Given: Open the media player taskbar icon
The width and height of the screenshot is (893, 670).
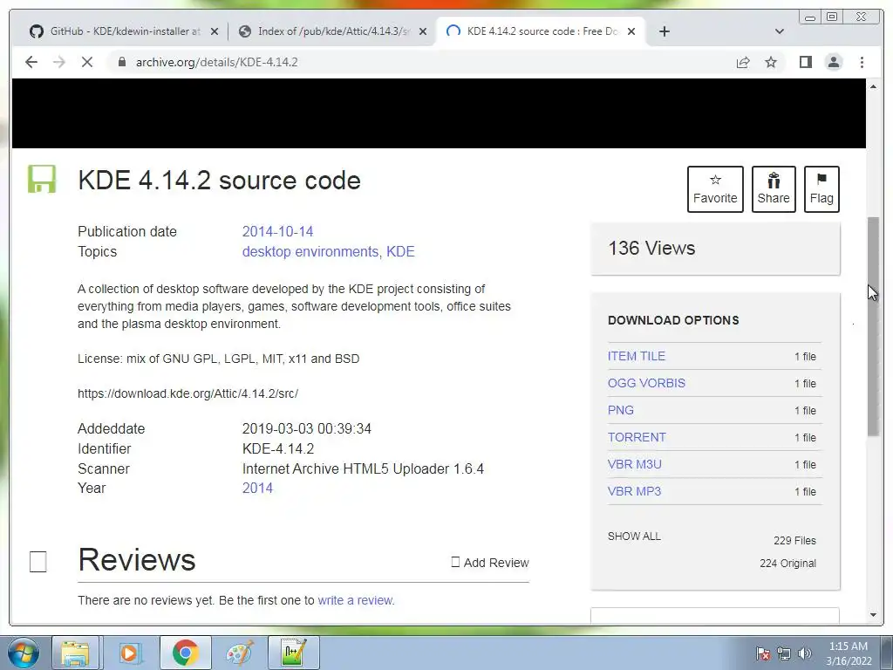Looking at the screenshot, I should (x=129, y=653).
